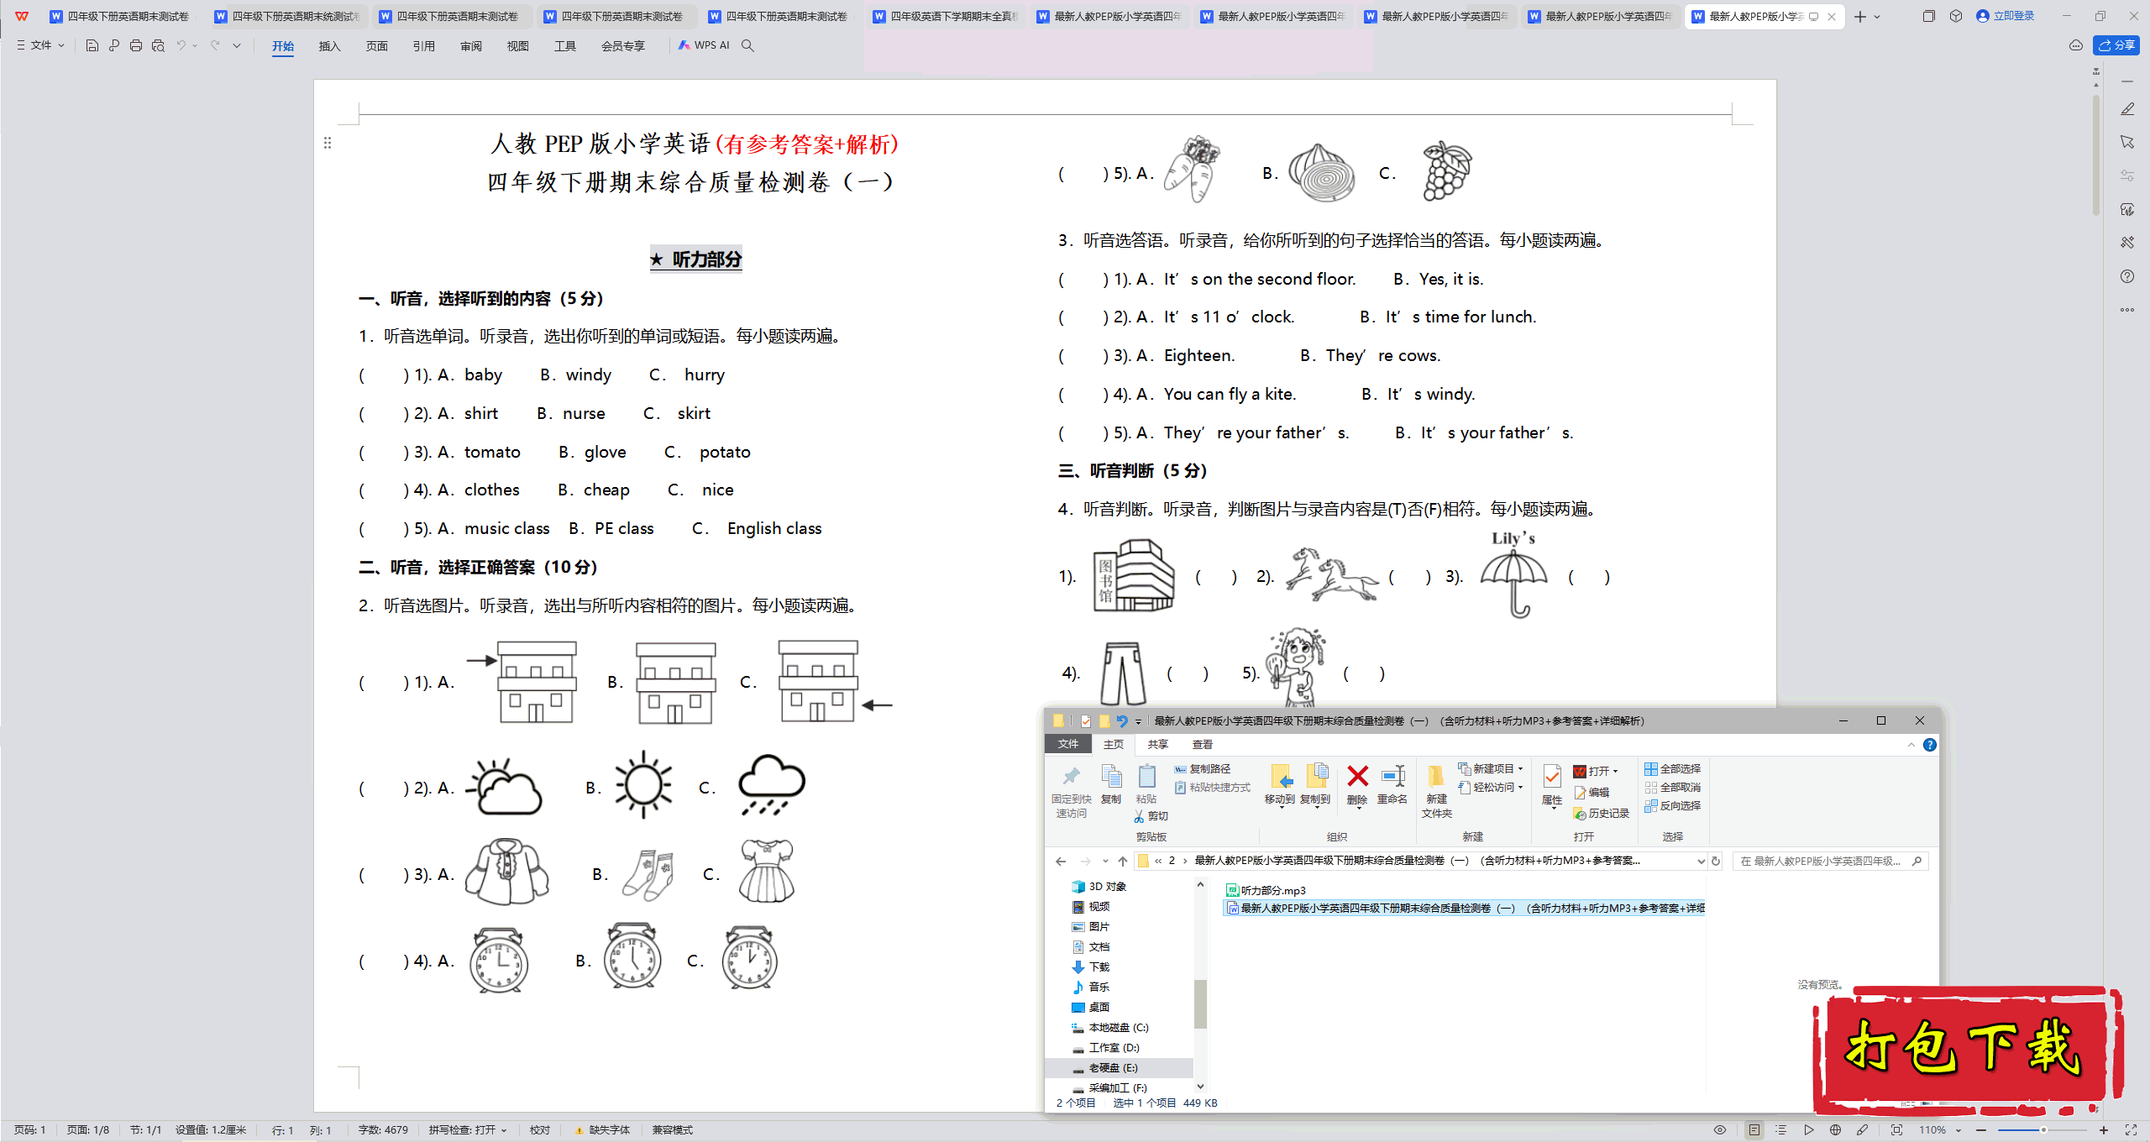Viewport: 2150px width, 1142px height.
Task: Click 反向选择 in Explorer ribbon
Action: click(1672, 805)
